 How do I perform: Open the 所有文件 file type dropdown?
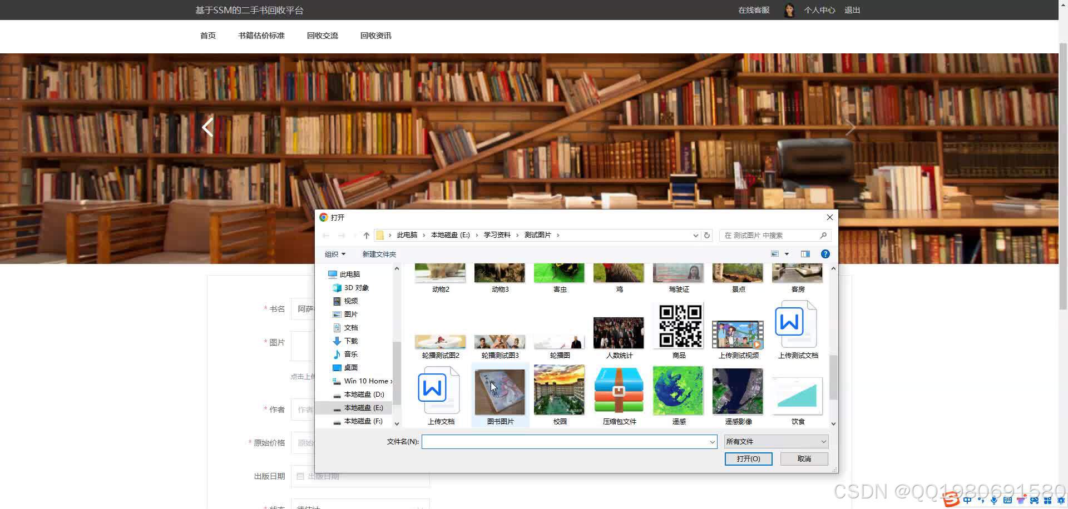[x=776, y=442]
